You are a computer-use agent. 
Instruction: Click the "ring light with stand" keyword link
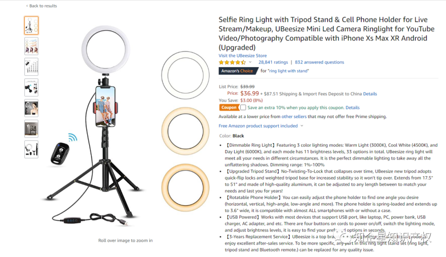point(288,71)
